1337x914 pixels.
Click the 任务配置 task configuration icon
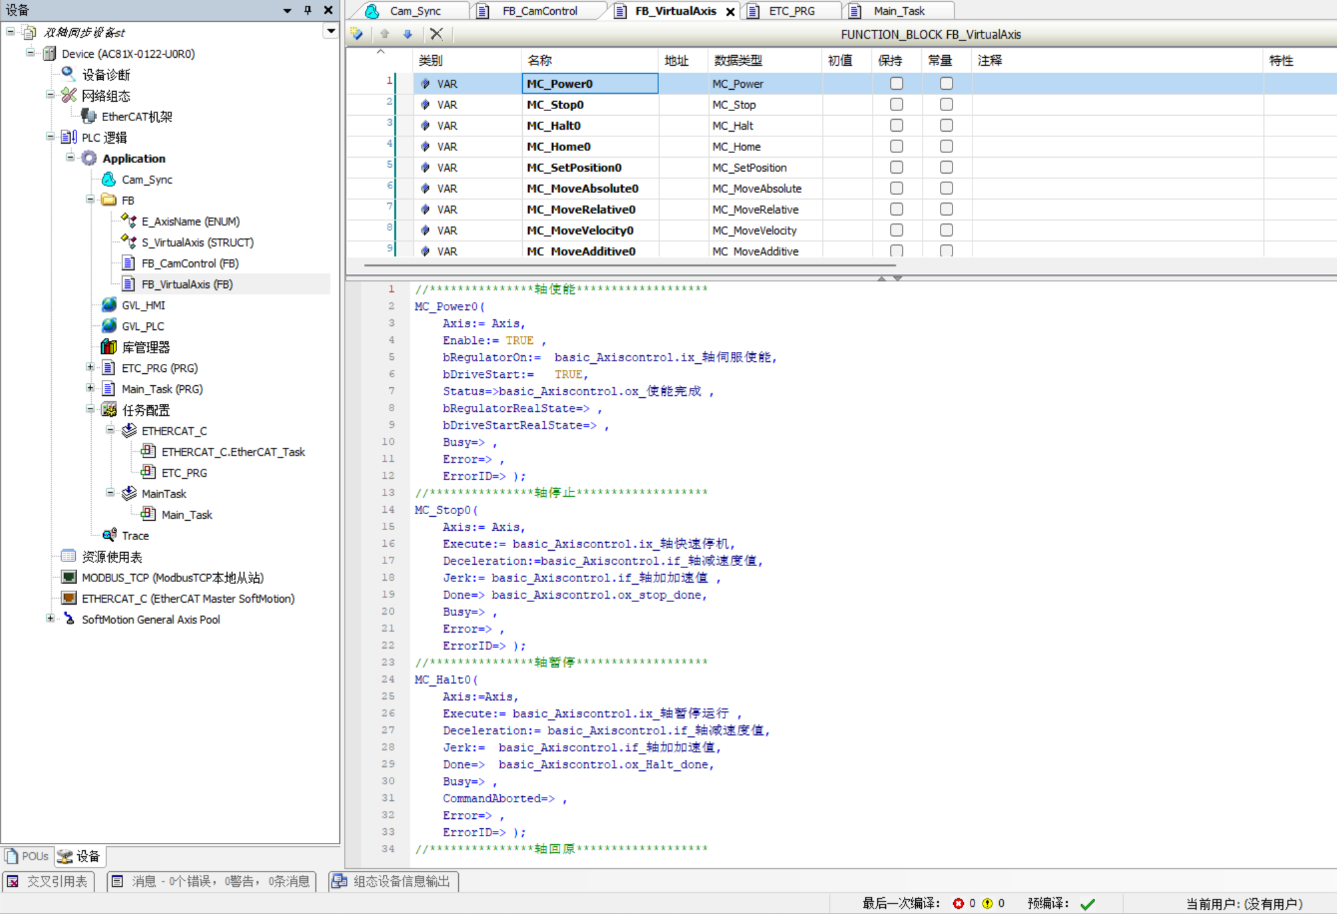[x=108, y=409]
